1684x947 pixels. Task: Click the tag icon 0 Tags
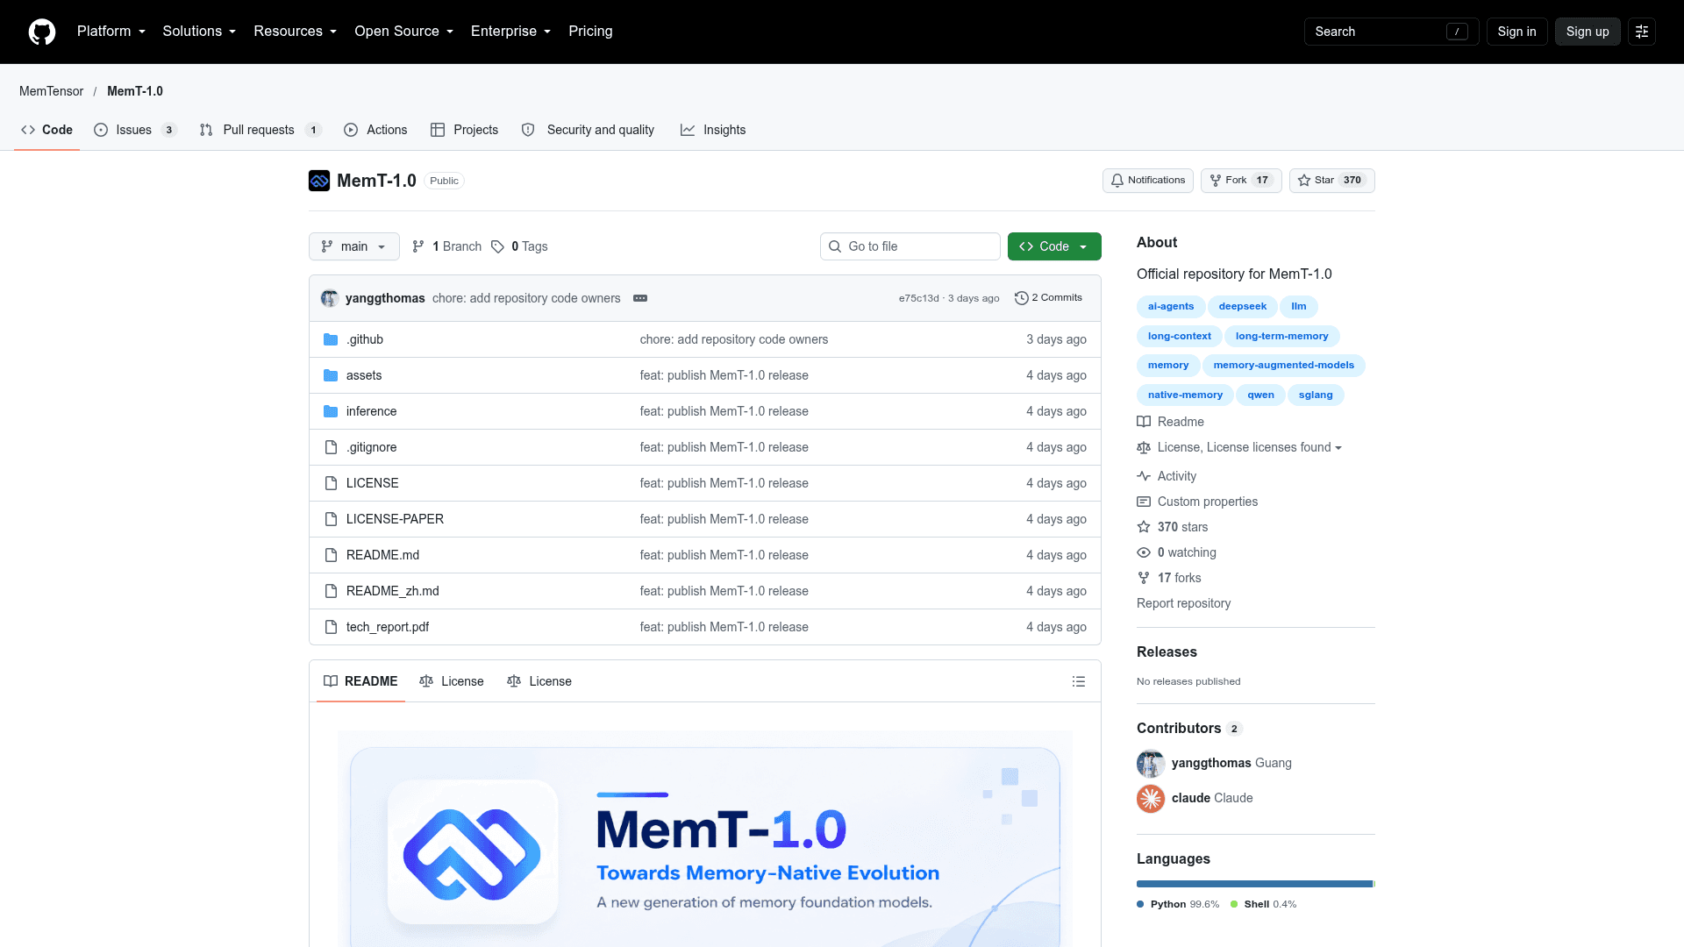519,246
